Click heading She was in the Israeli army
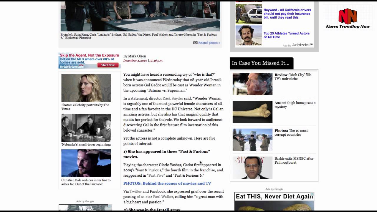 point(152,210)
